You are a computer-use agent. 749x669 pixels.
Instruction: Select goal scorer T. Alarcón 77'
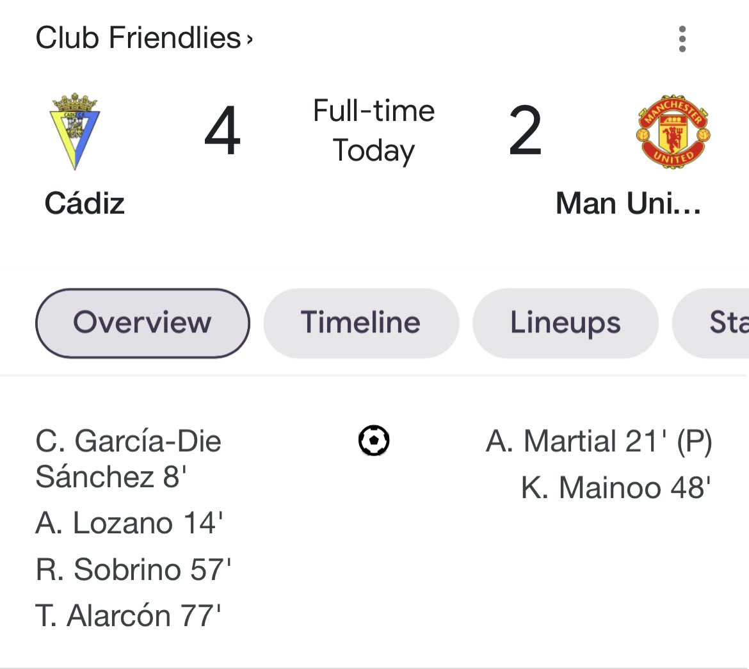(x=128, y=615)
